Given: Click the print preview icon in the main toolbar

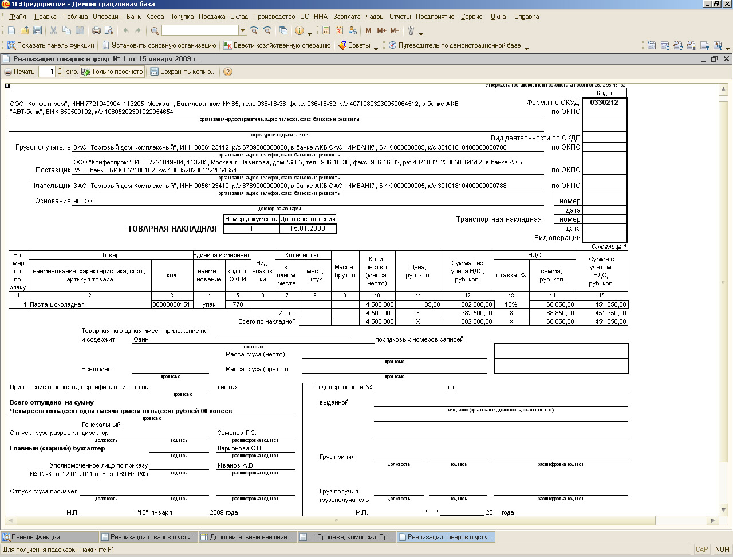Looking at the screenshot, I should coord(109,30).
